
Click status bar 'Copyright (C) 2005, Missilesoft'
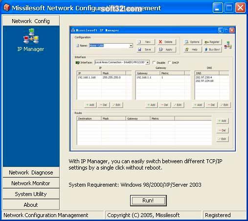click(143, 215)
